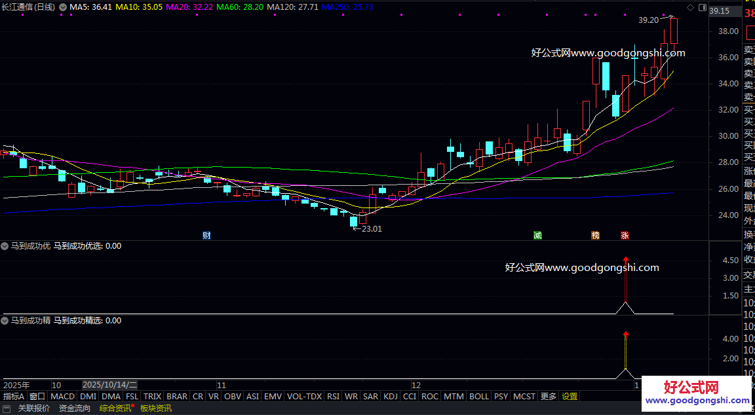
Task: Click the orange 榜 event marker
Action: (595, 235)
